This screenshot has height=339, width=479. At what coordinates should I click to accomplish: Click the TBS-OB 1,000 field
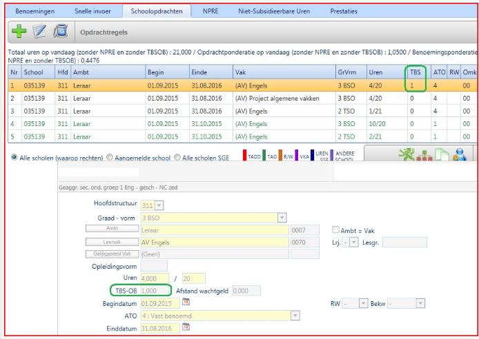[155, 291]
